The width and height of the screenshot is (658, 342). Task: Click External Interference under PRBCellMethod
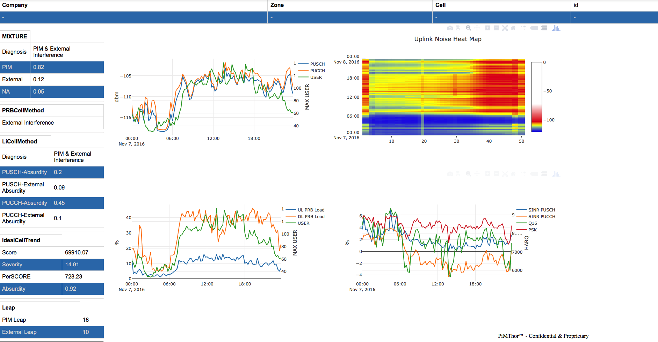pos(28,122)
